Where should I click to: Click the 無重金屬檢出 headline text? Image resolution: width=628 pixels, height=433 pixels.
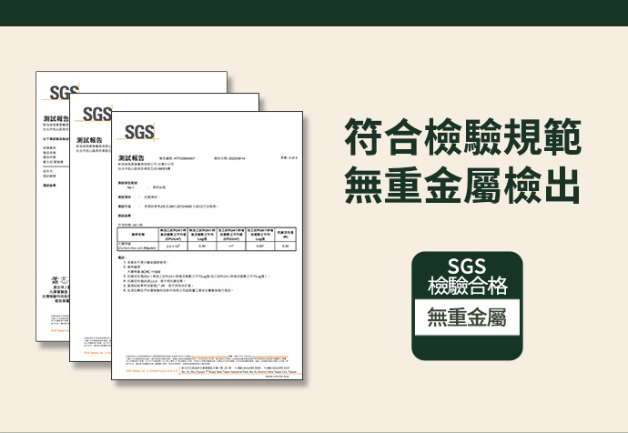click(462, 186)
